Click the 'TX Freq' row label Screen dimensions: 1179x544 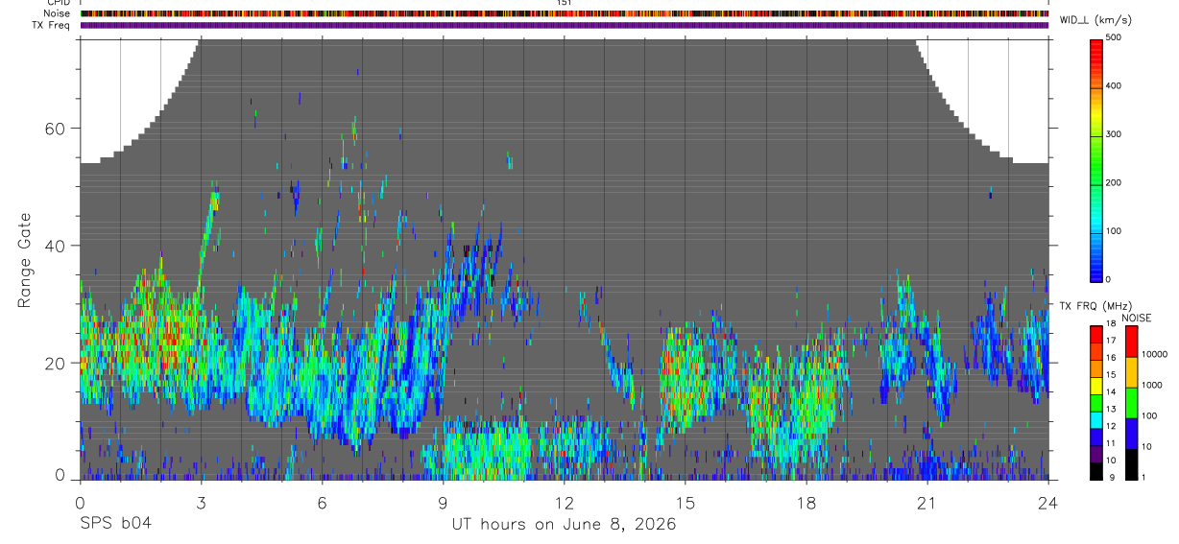60,25
